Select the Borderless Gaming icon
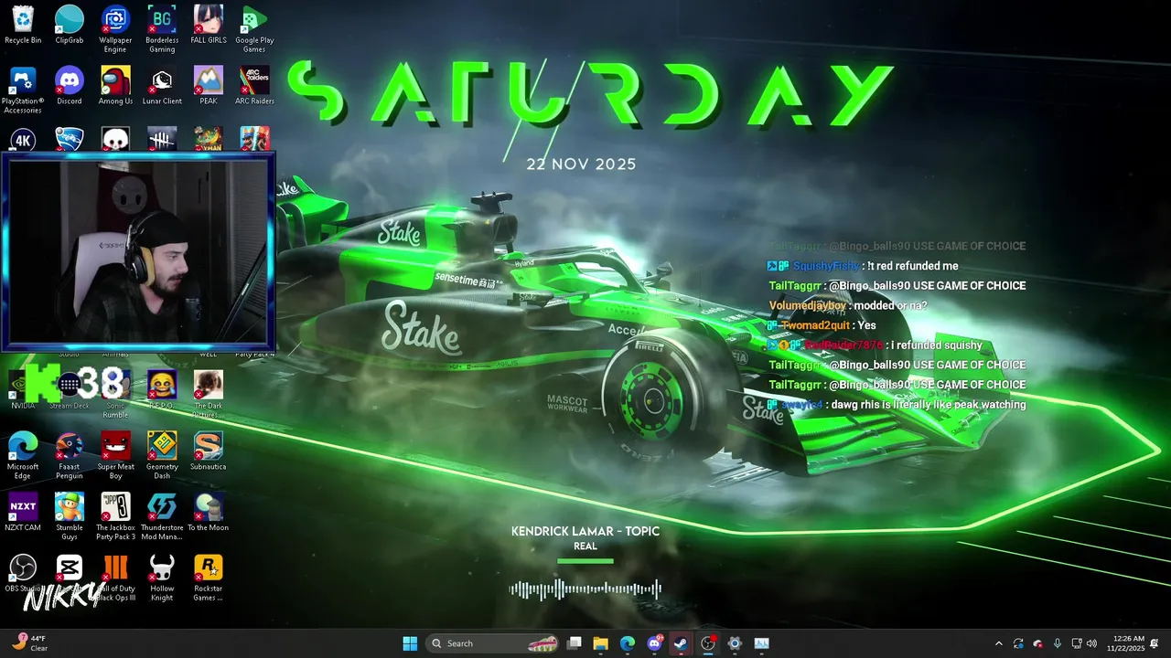Image resolution: width=1171 pixels, height=658 pixels. [x=162, y=29]
